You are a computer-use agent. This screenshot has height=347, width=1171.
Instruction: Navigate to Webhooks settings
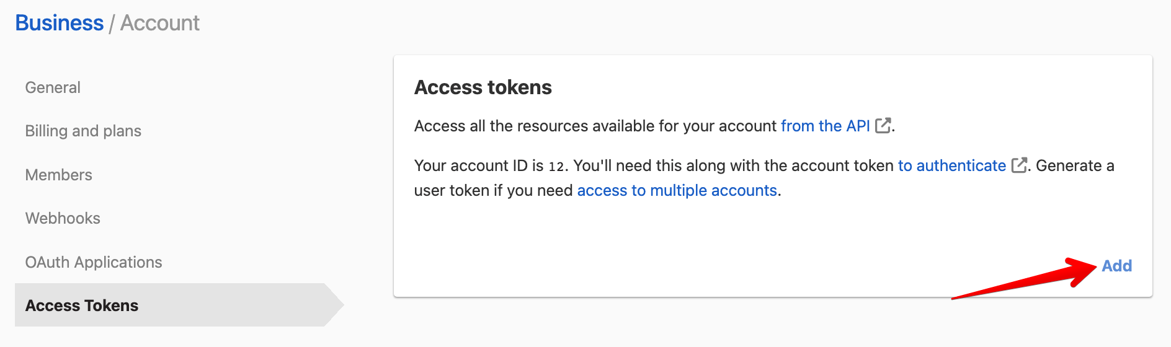63,218
